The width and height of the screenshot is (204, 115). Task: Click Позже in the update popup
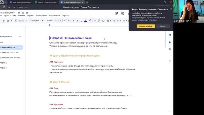tap(163, 26)
